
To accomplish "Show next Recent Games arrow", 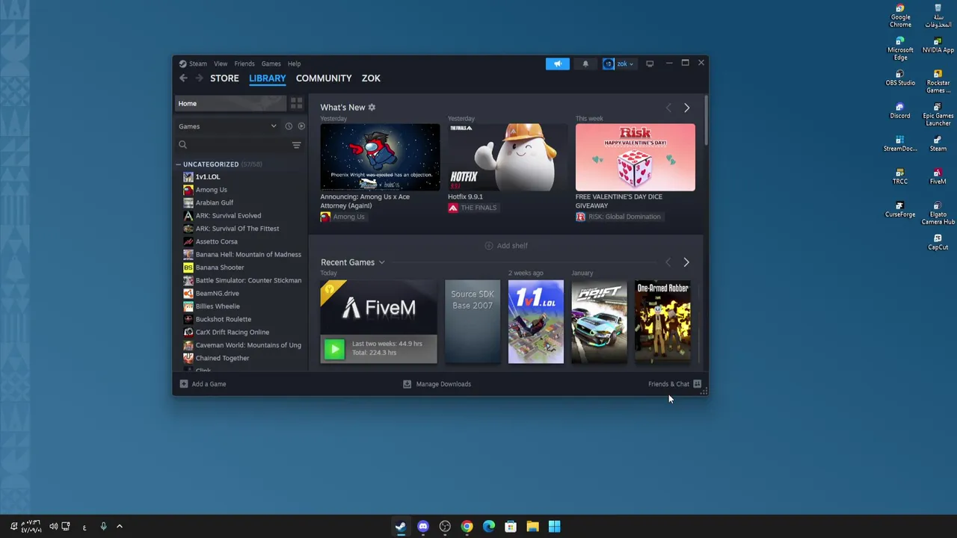I will pyautogui.click(x=686, y=262).
